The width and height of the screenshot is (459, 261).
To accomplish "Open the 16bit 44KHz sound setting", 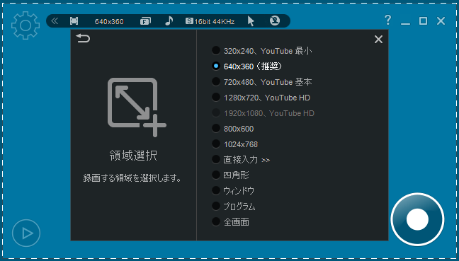I will tap(210, 21).
